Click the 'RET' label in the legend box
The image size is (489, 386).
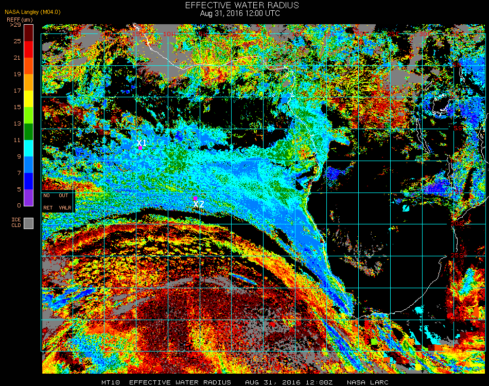click(x=48, y=207)
